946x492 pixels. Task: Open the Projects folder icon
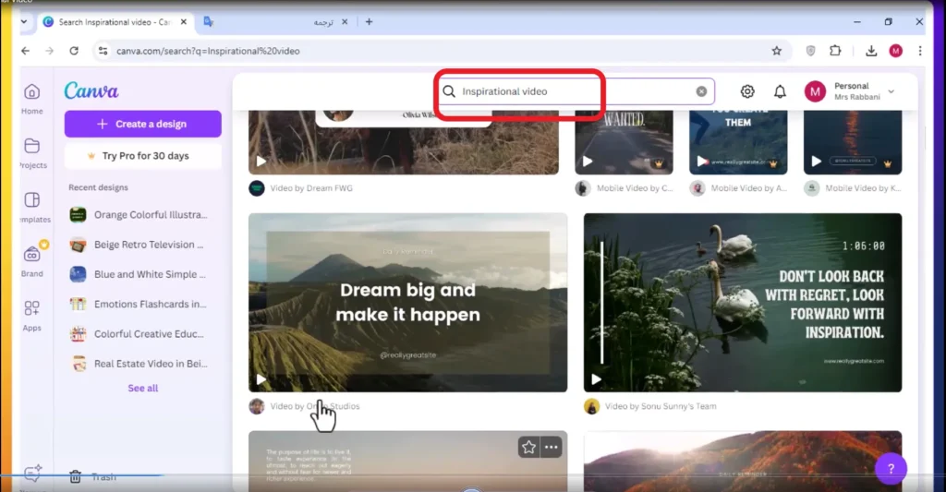tap(32, 146)
